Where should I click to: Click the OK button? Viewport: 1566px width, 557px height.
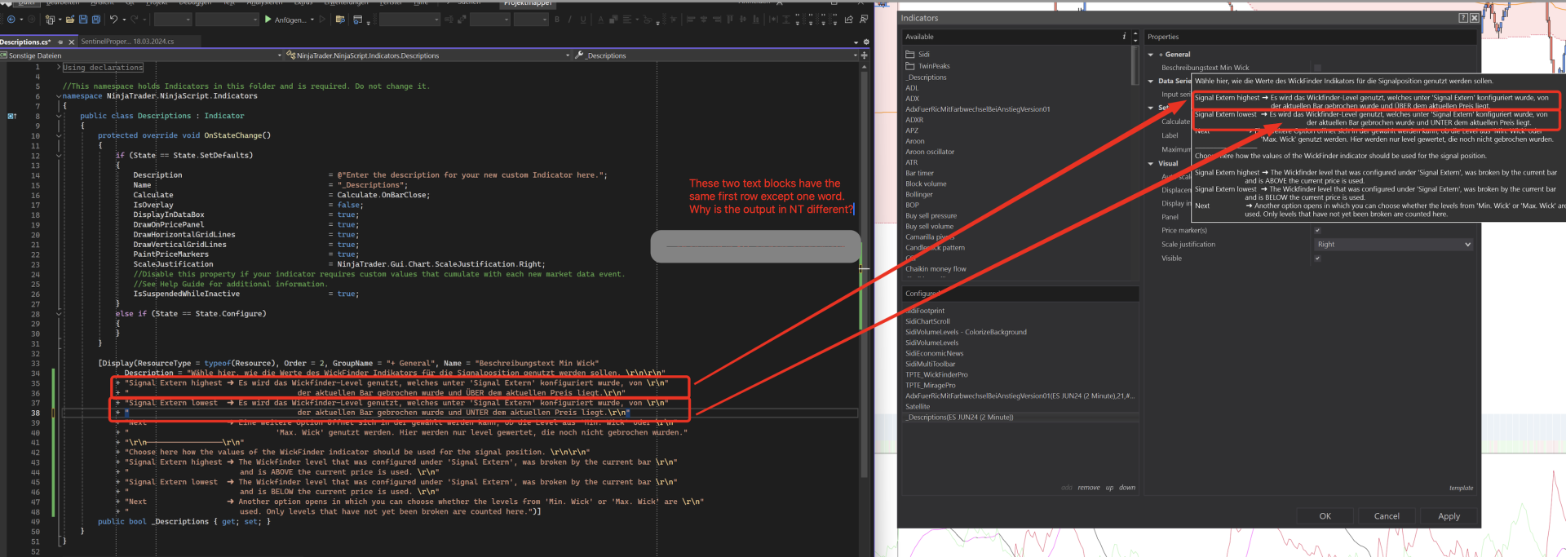[x=1325, y=516]
